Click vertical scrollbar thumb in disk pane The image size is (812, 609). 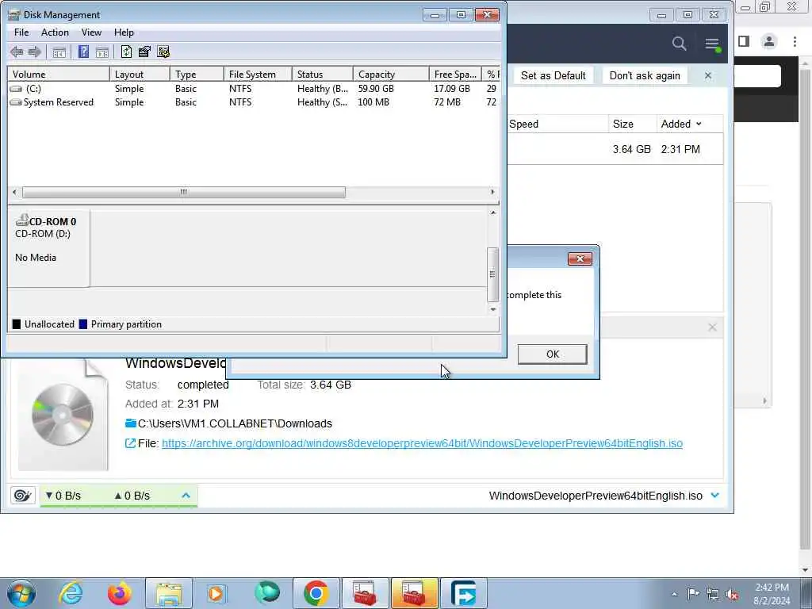pos(492,274)
